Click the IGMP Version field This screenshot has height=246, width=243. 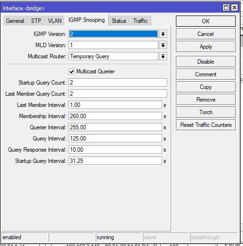click(113, 34)
